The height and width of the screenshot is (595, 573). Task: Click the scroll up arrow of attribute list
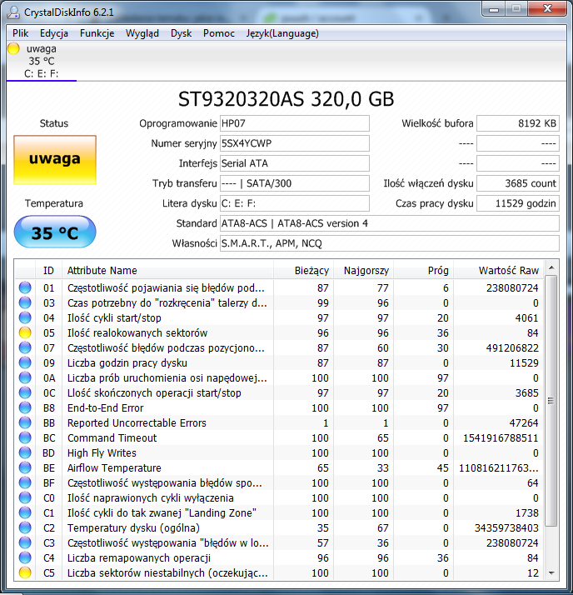point(551,267)
